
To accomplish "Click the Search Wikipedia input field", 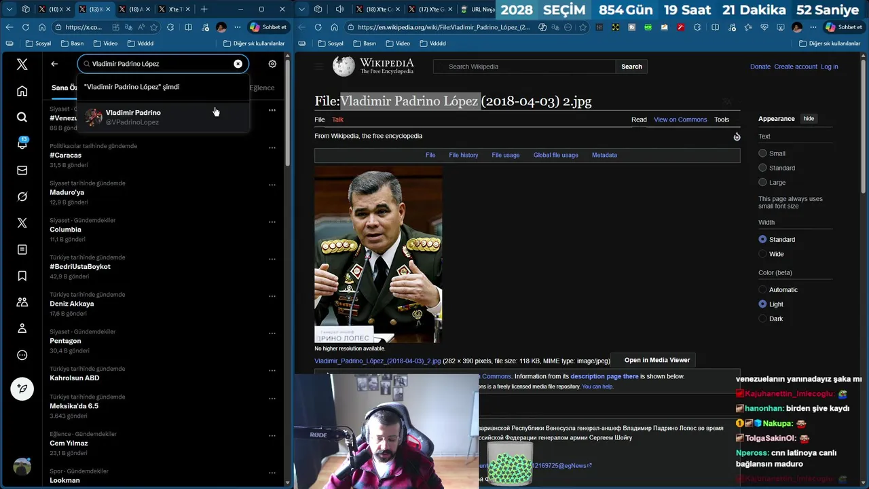I will coord(525,67).
